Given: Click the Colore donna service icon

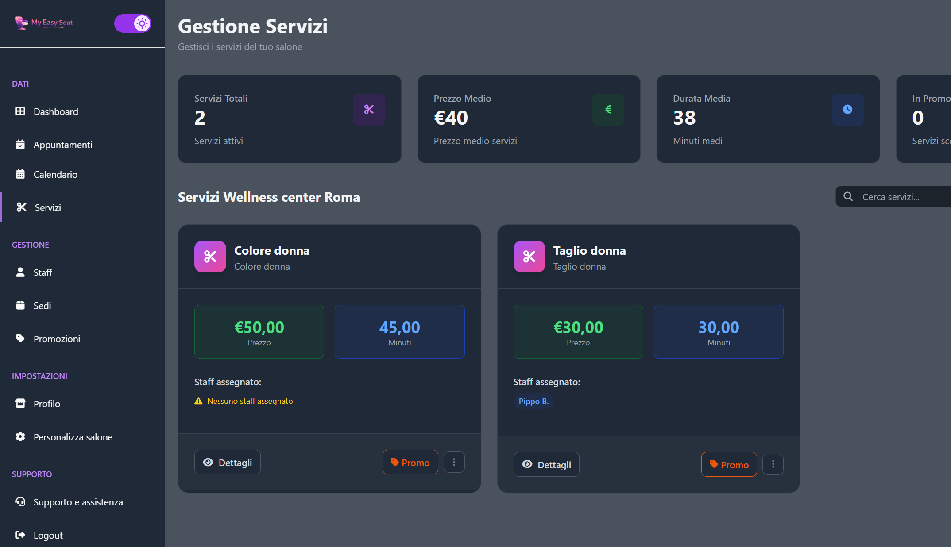Looking at the screenshot, I should pos(210,256).
